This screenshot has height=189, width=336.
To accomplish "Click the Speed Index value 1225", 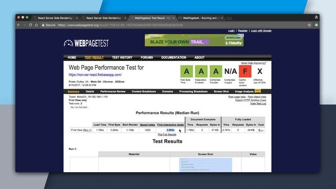I will [148, 130].
